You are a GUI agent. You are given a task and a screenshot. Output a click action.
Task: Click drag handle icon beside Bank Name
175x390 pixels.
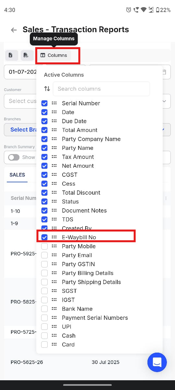coord(54,309)
